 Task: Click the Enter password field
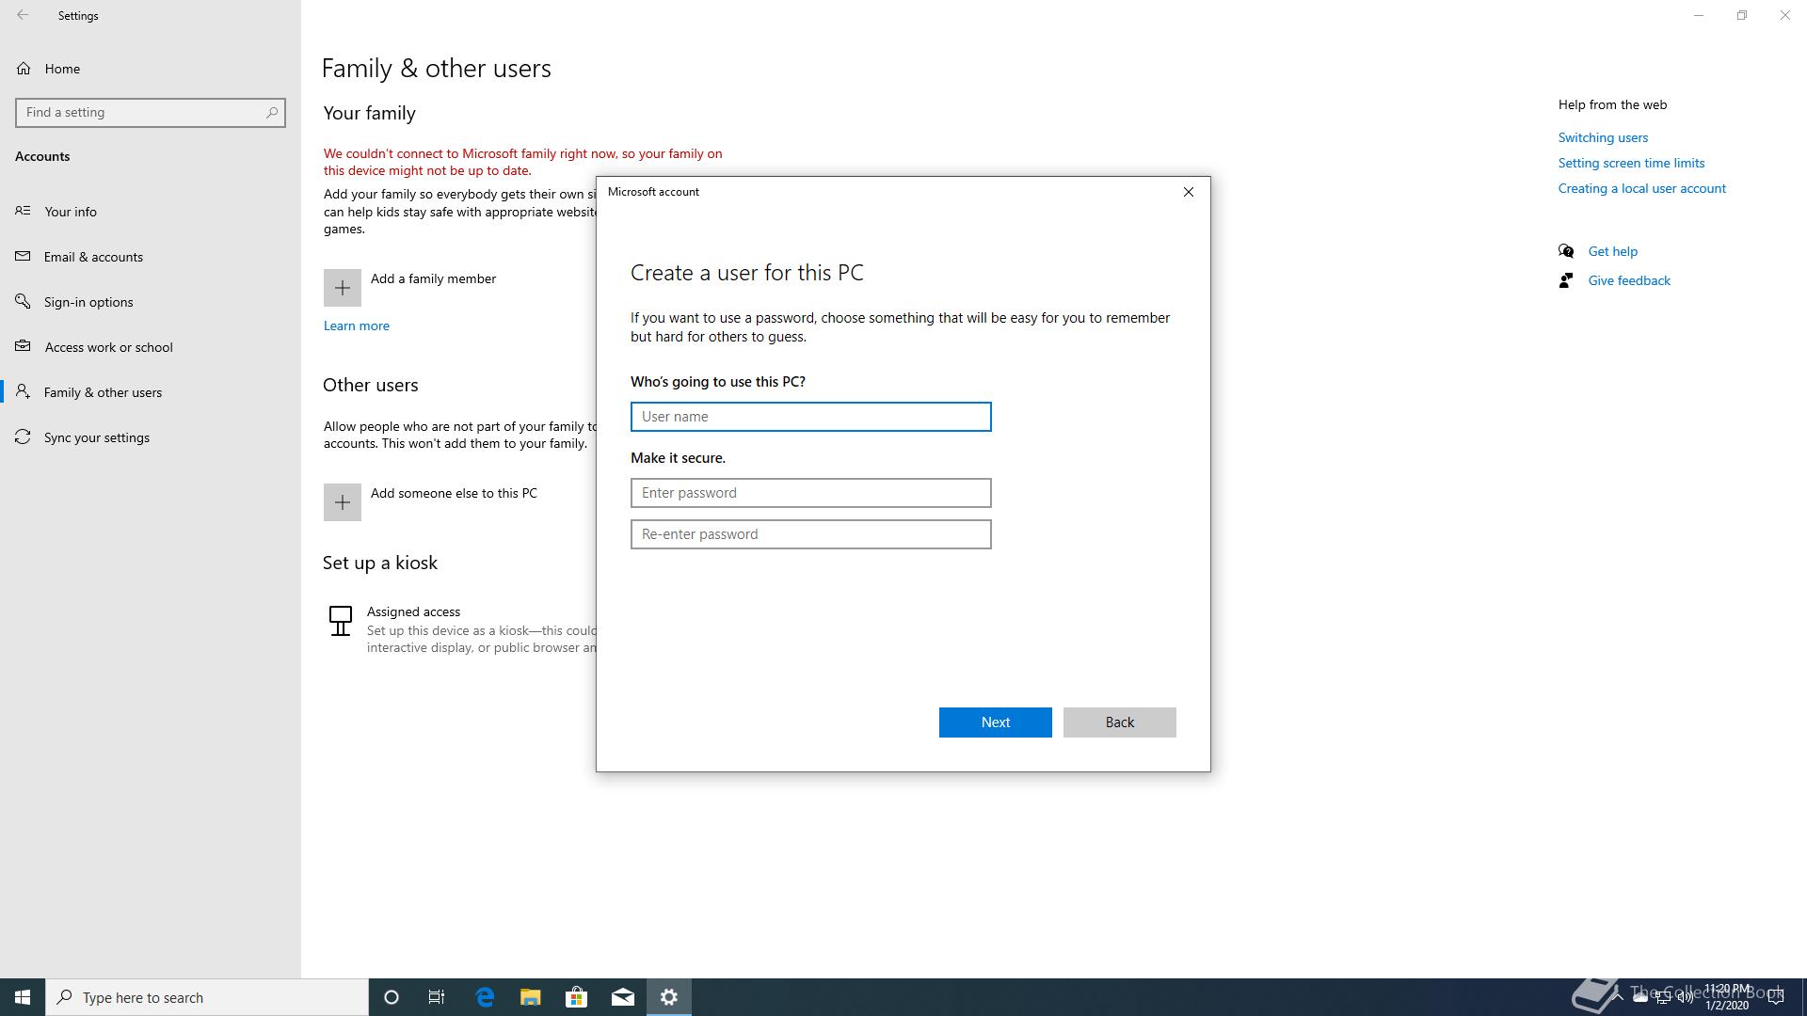(810, 493)
